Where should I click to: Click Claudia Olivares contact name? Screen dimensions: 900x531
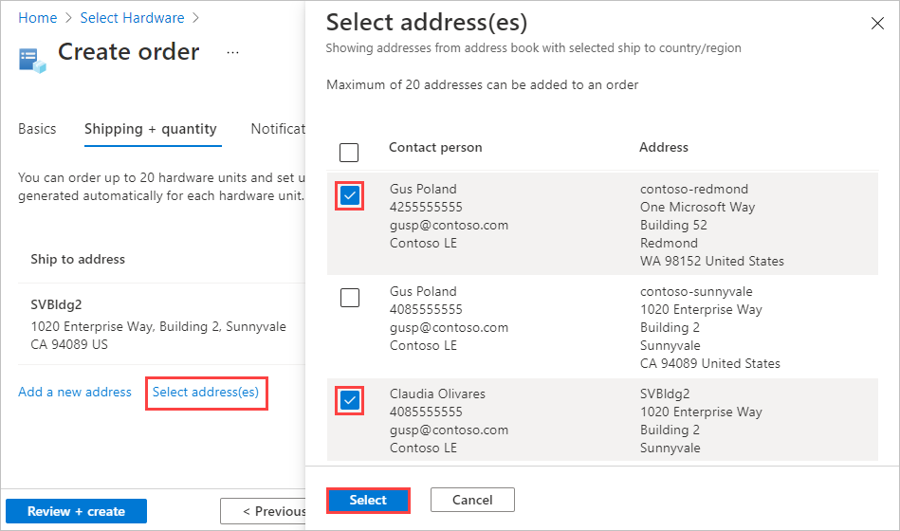click(x=437, y=394)
